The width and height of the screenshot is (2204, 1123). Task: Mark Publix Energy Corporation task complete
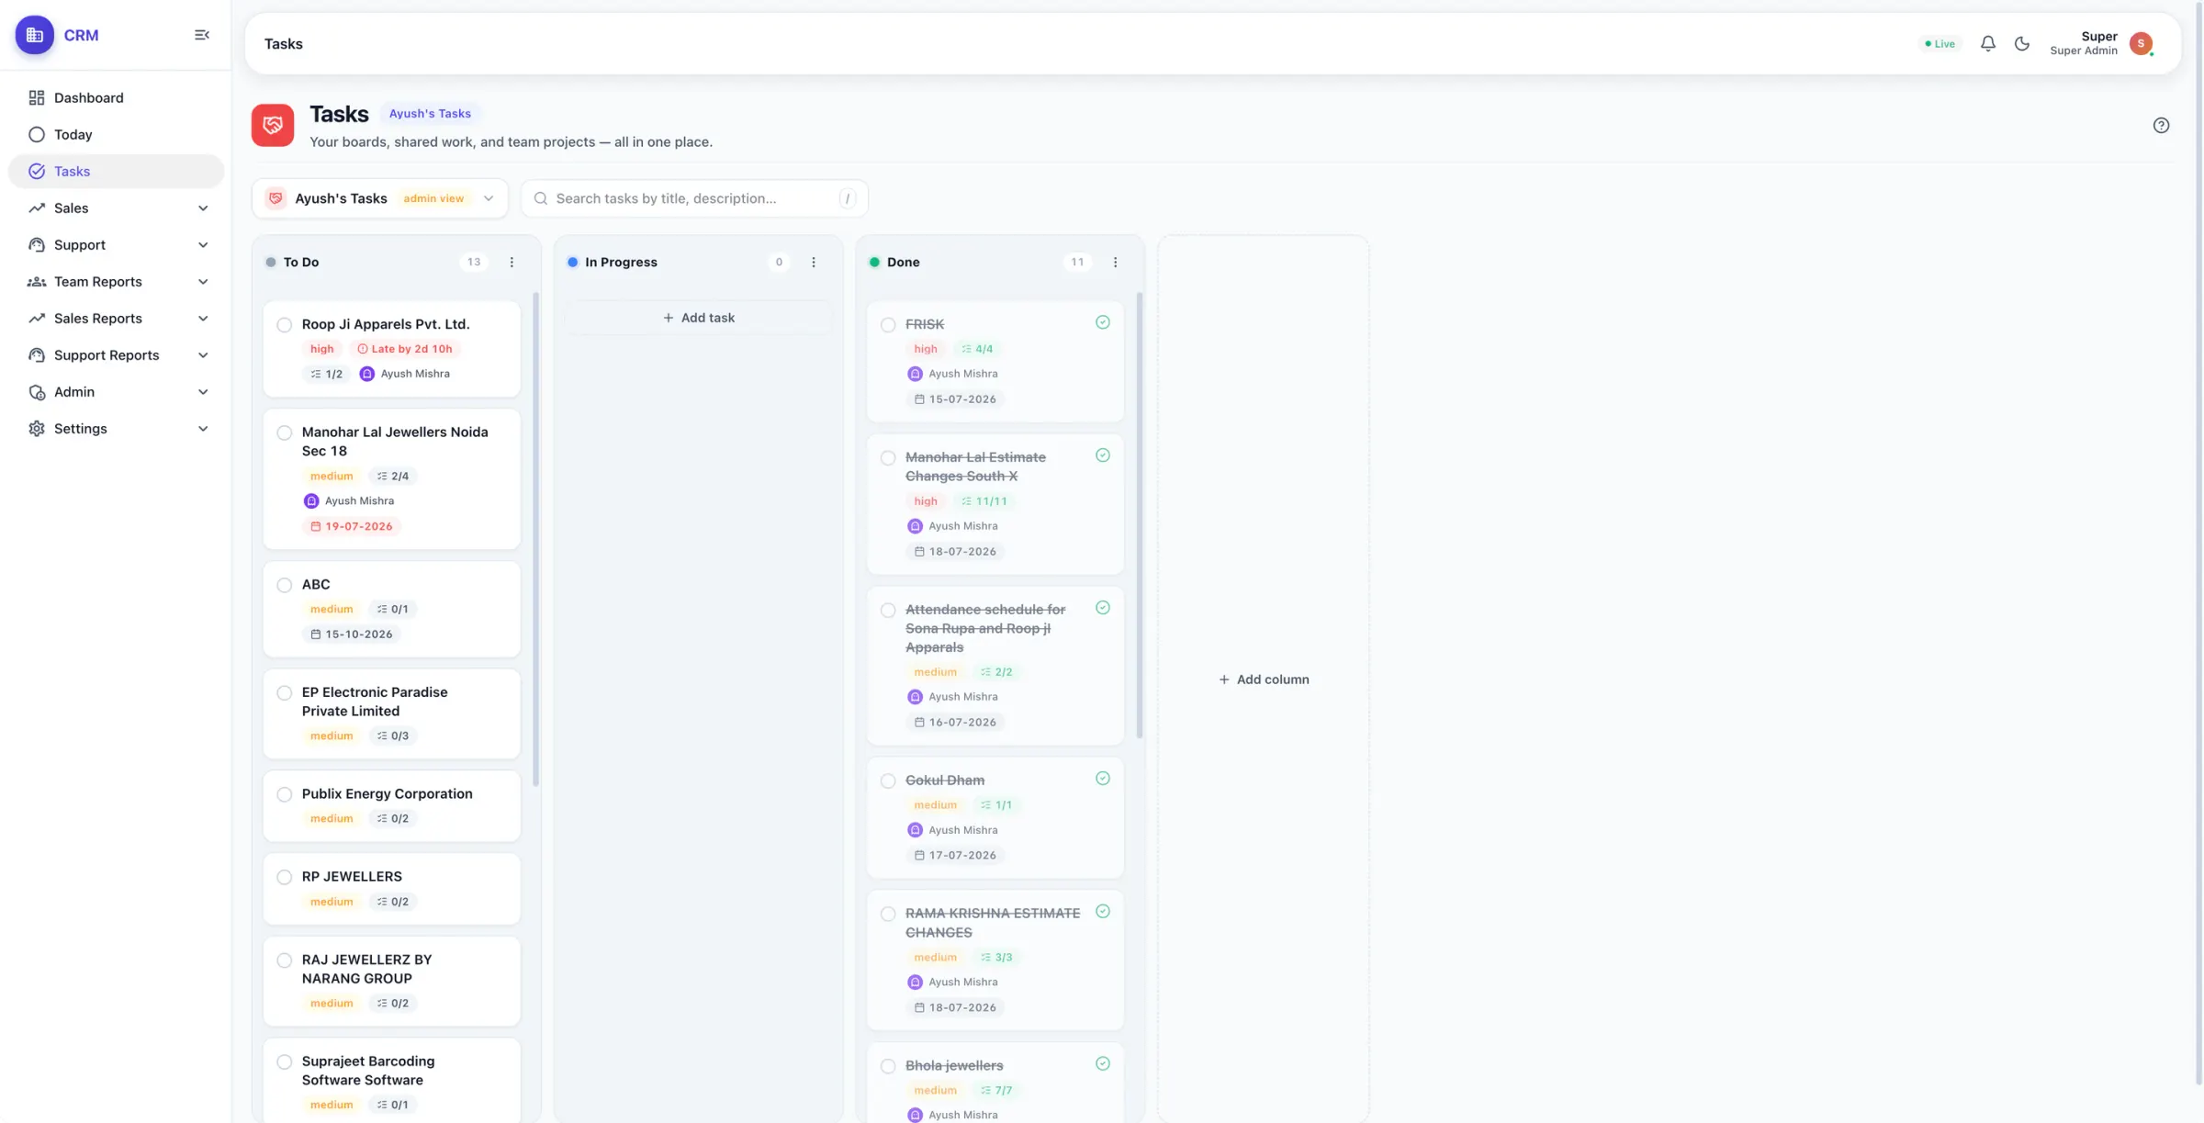click(285, 794)
